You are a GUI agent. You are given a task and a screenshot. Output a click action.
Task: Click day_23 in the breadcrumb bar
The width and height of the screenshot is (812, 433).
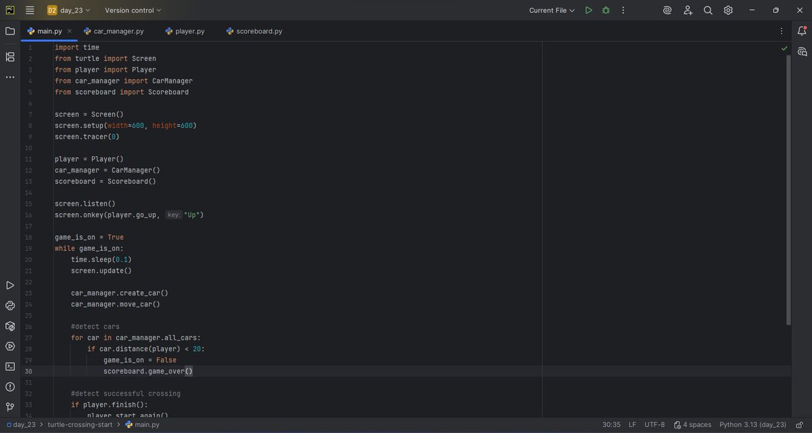22,425
